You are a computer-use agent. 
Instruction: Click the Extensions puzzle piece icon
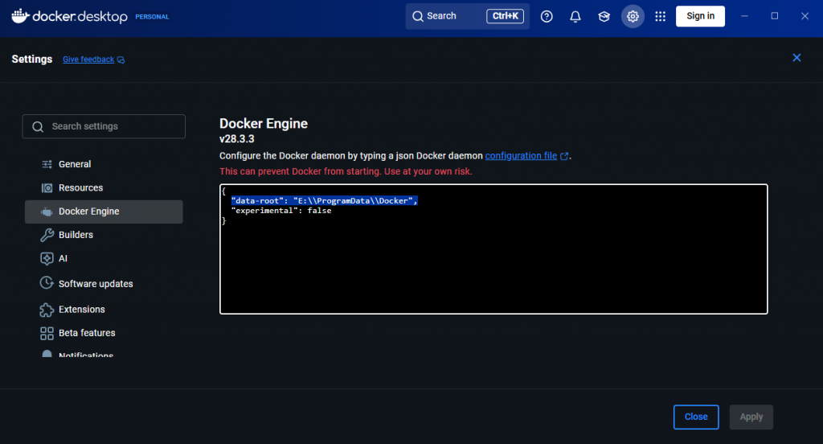click(x=47, y=309)
